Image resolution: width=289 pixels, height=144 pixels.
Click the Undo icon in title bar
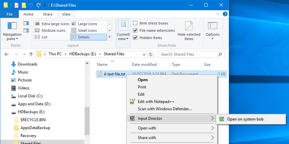(31, 5)
